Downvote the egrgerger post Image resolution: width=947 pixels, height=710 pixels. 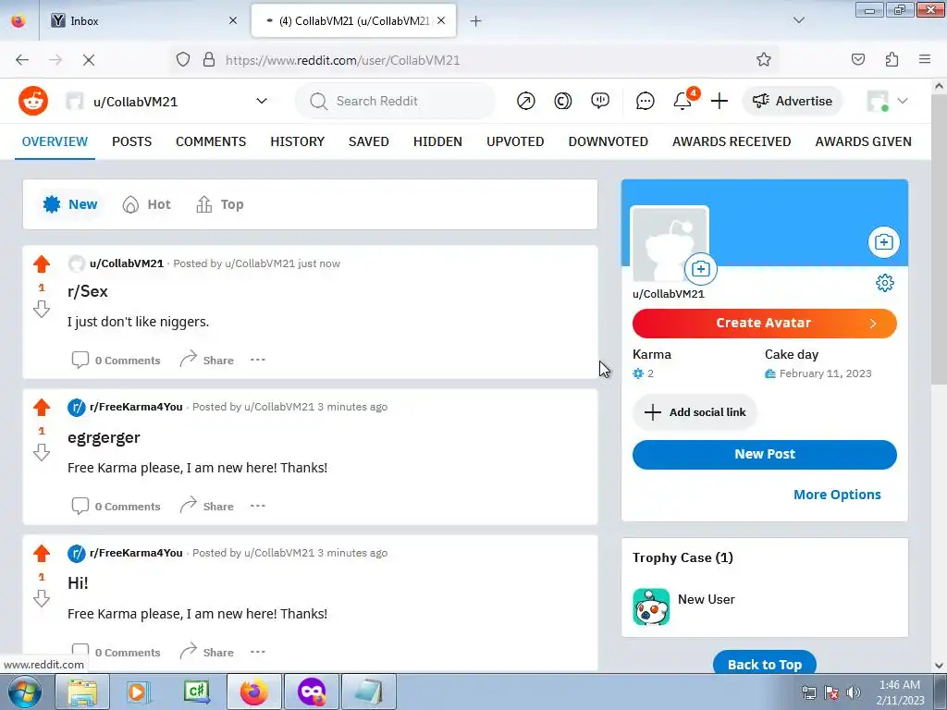[42, 452]
